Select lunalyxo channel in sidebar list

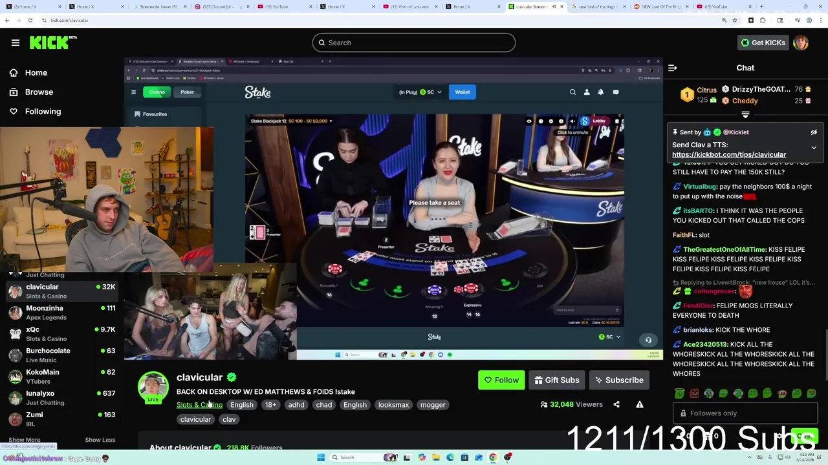[61, 398]
